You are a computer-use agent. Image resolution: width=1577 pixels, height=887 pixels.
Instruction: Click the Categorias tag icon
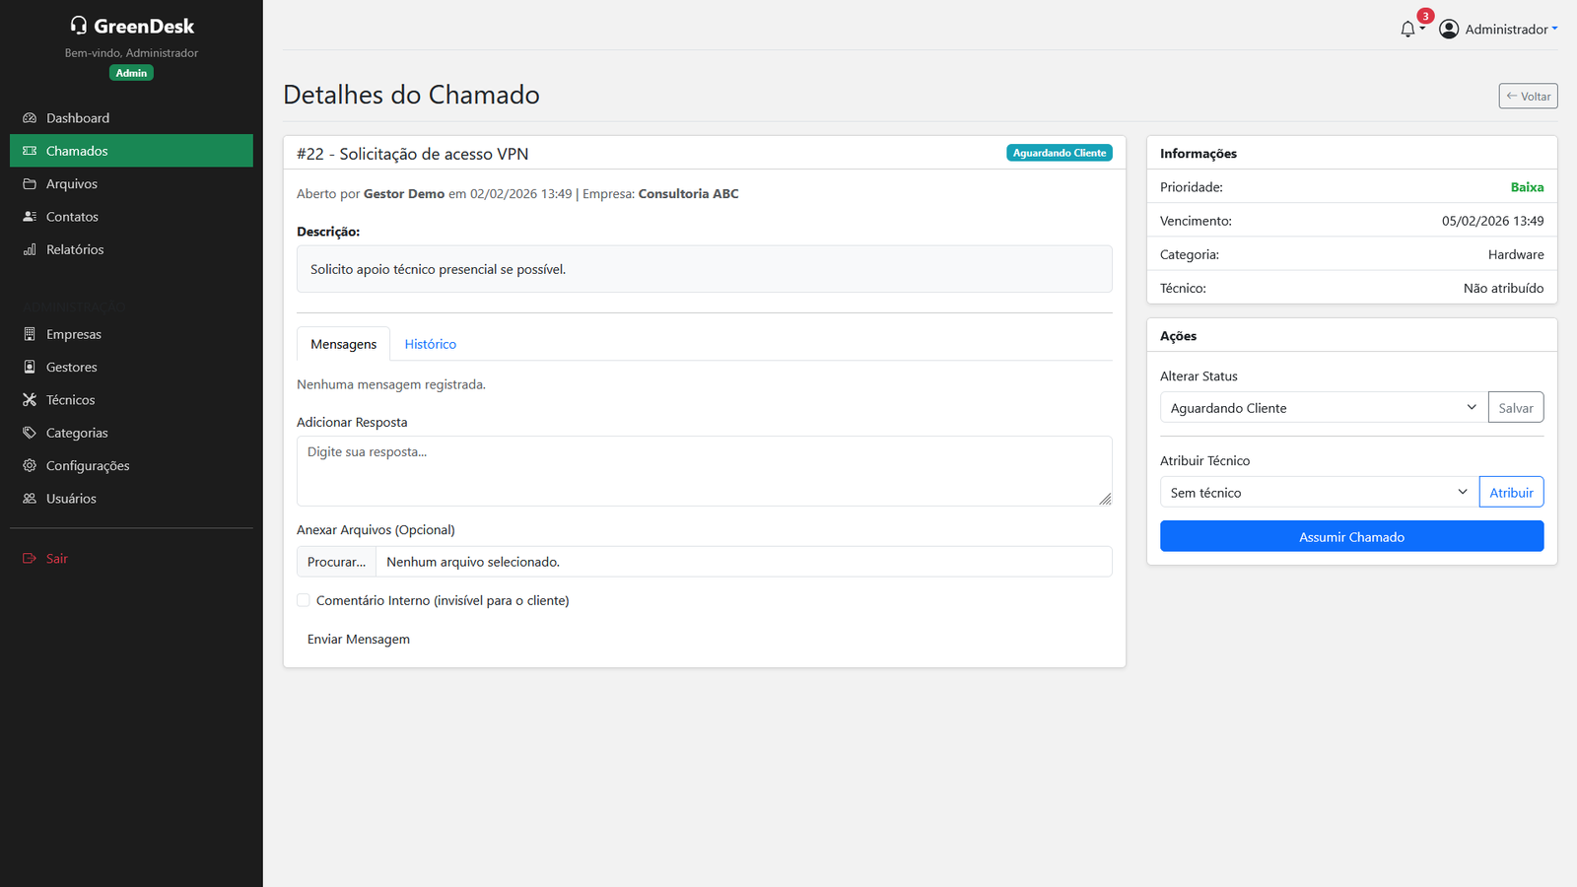click(x=30, y=433)
